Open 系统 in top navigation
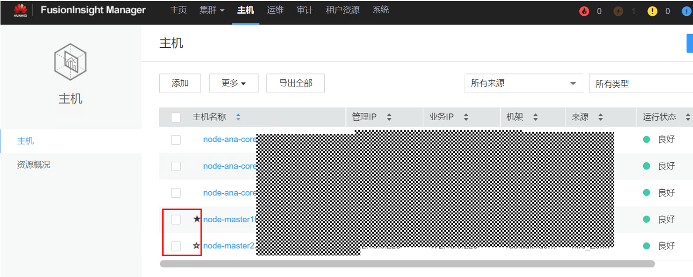 (381, 10)
